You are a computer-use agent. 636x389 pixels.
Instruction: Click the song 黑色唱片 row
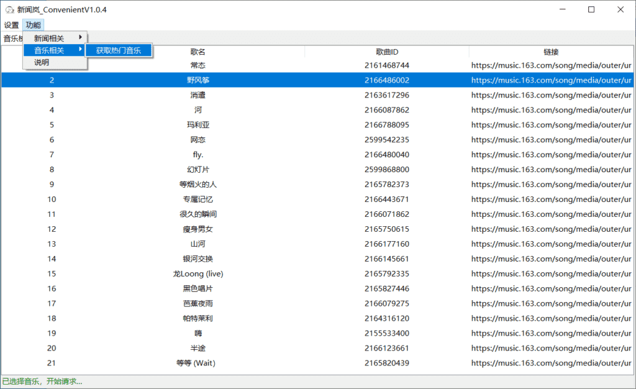[198, 289]
